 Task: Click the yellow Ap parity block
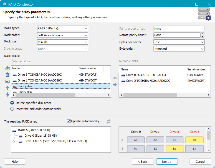click(194, 140)
